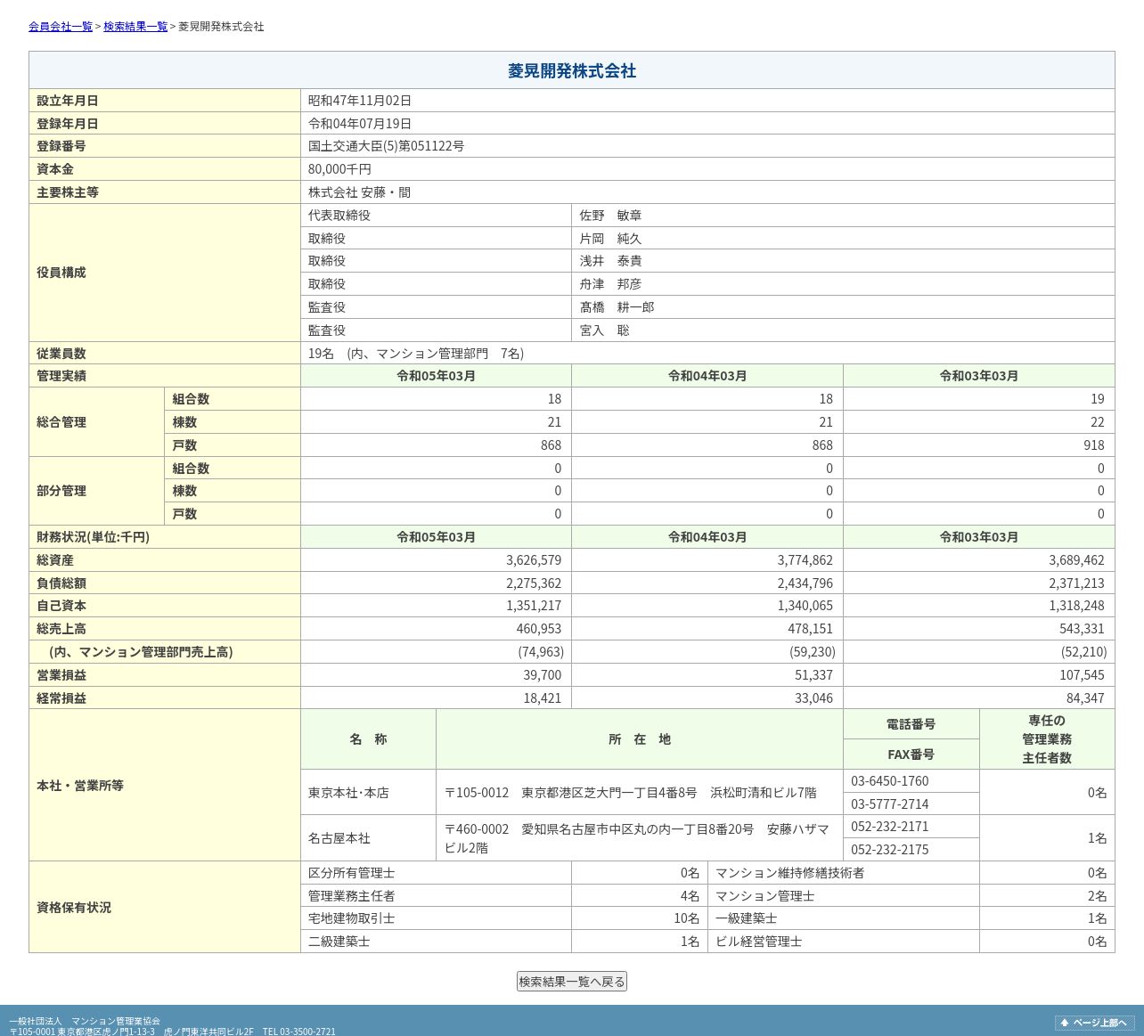
Task: Select the director name 佐野 敏章
Action: [x=610, y=216]
